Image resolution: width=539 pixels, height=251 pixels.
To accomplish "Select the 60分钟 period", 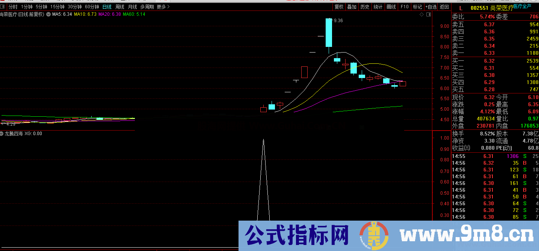I will tap(92, 7).
